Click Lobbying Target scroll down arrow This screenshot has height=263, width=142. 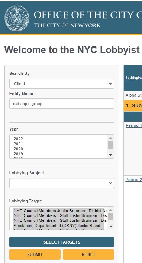pyautogui.click(x=110, y=227)
